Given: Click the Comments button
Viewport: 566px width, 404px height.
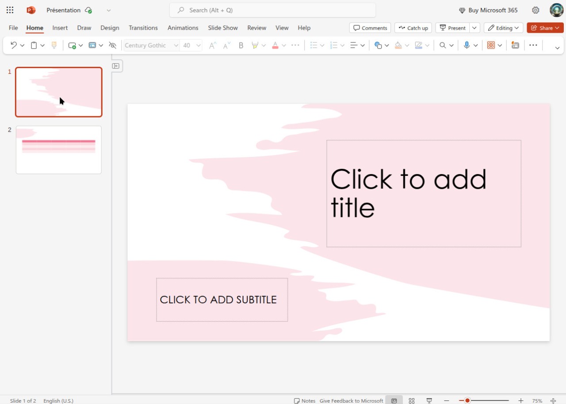Looking at the screenshot, I should pyautogui.click(x=370, y=28).
